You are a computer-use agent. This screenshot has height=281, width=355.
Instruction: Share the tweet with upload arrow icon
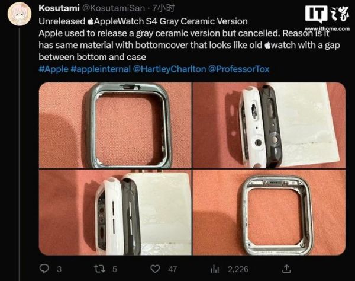[286, 269]
